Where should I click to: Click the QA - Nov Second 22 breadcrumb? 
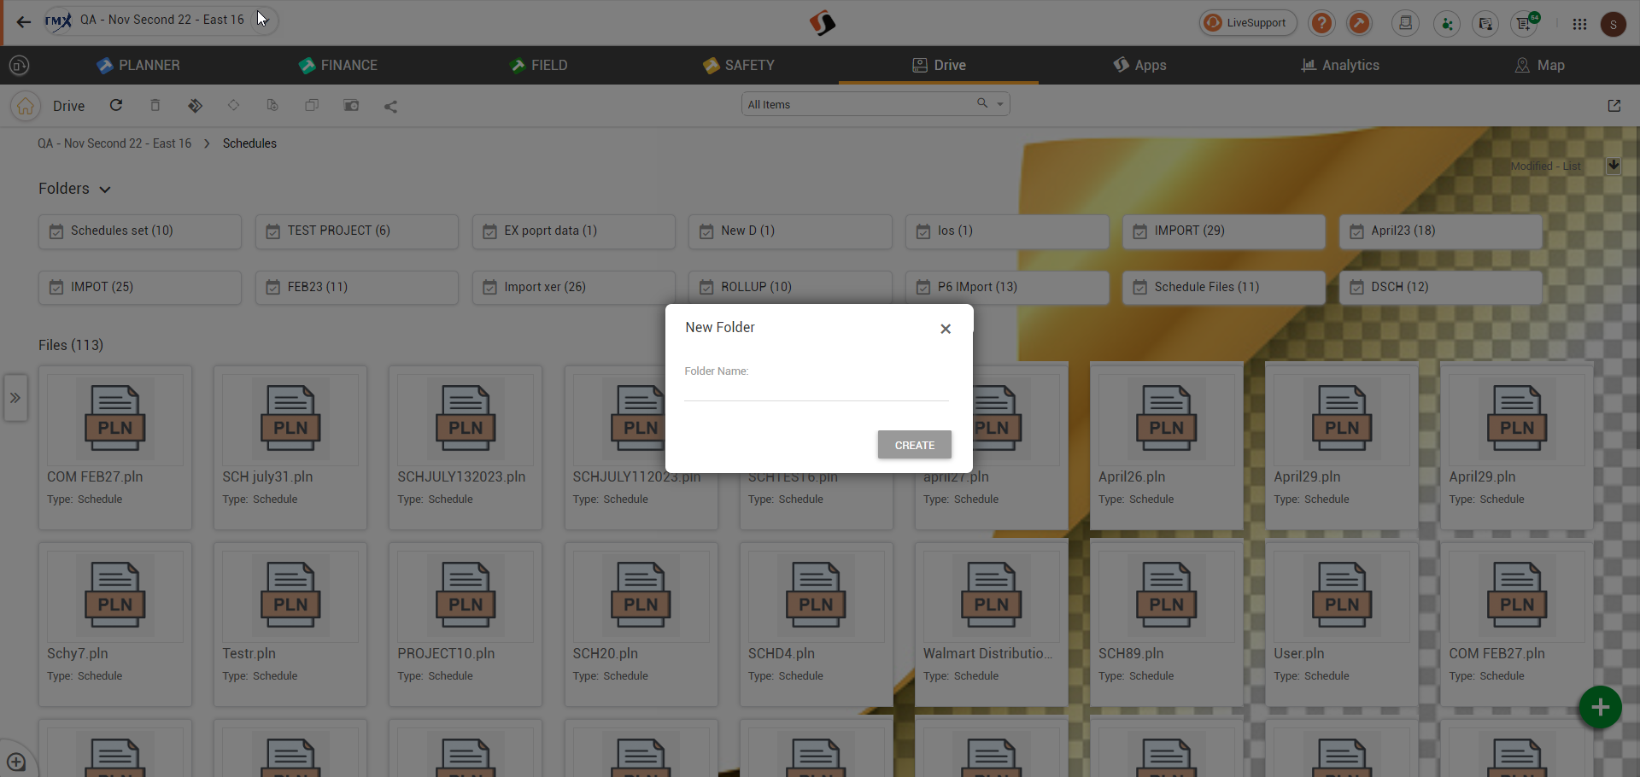pos(114,143)
